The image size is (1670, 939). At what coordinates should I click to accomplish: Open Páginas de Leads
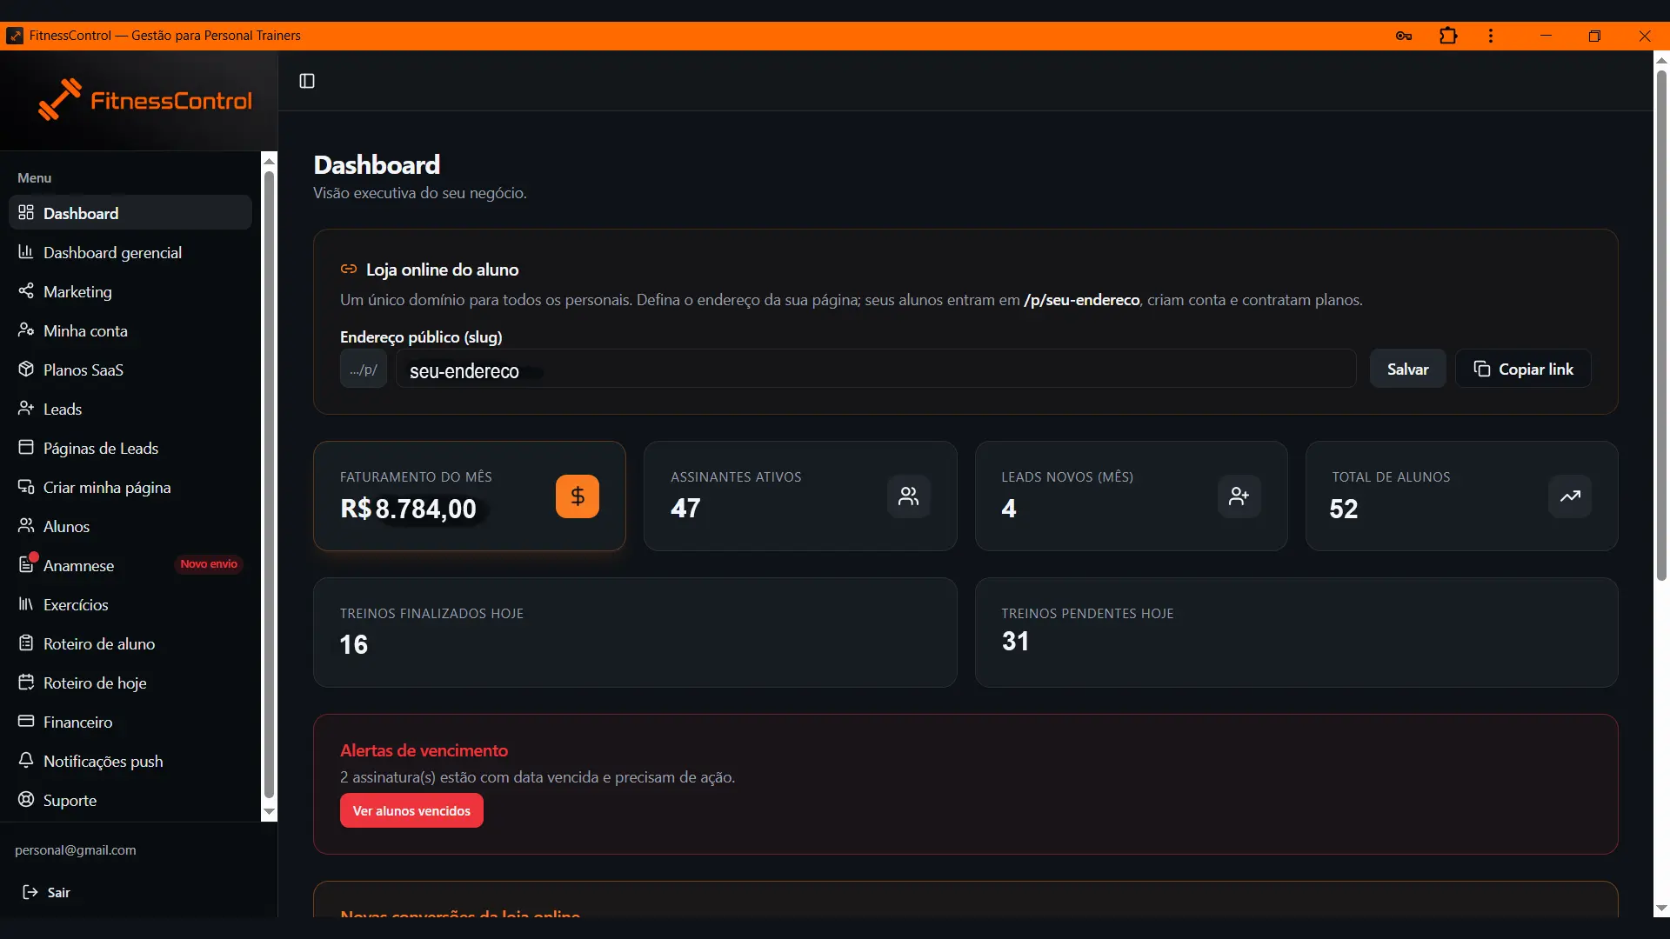130,448
